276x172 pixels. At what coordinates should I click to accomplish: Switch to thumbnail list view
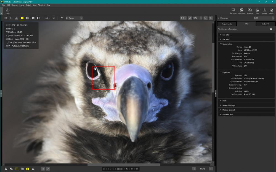11,18
